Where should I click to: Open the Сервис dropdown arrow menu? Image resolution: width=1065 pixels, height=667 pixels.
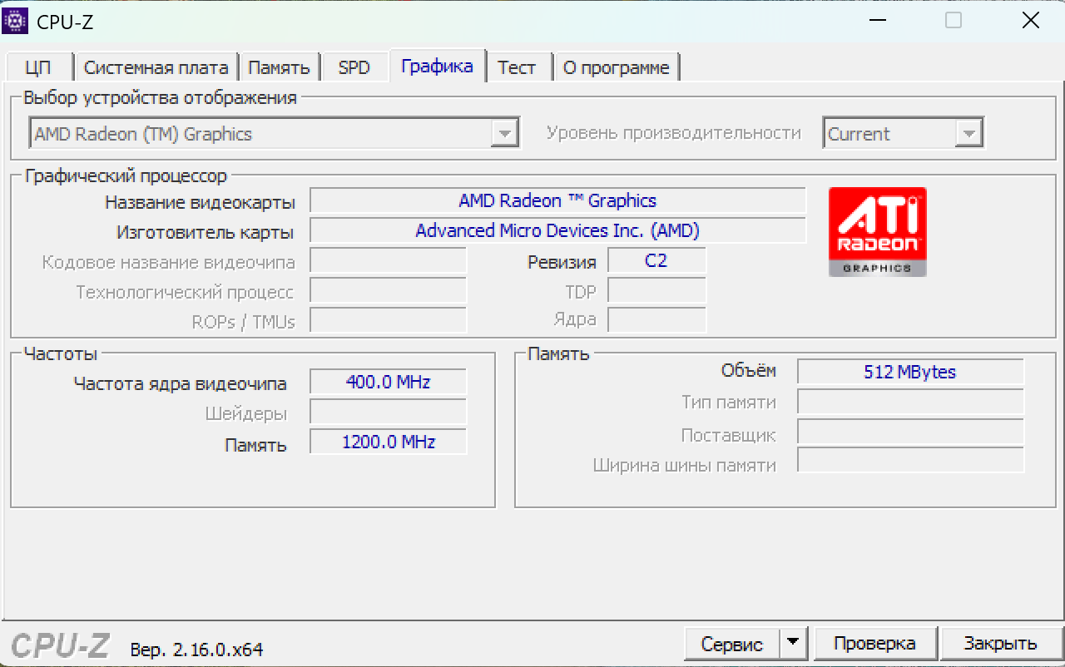(793, 643)
